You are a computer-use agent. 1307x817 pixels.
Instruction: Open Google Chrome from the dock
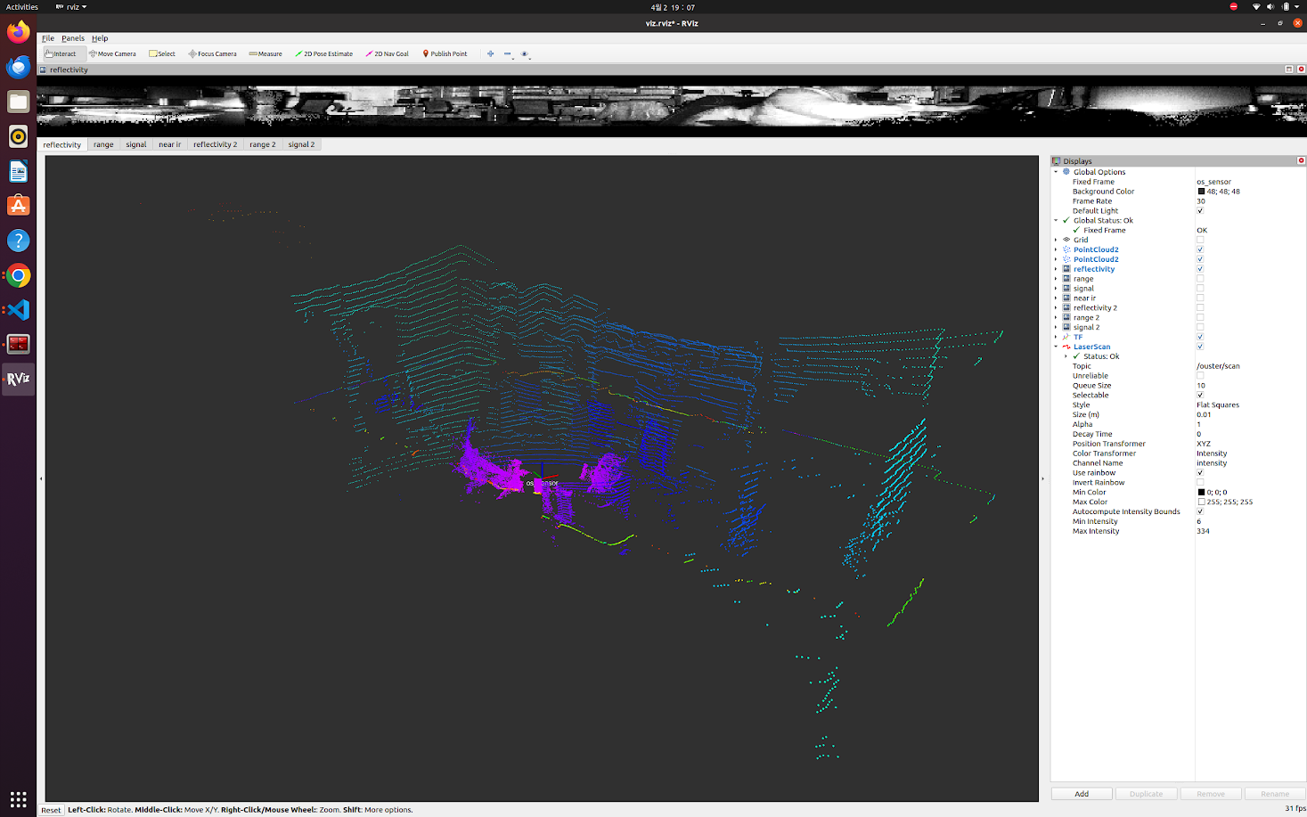[x=18, y=275]
